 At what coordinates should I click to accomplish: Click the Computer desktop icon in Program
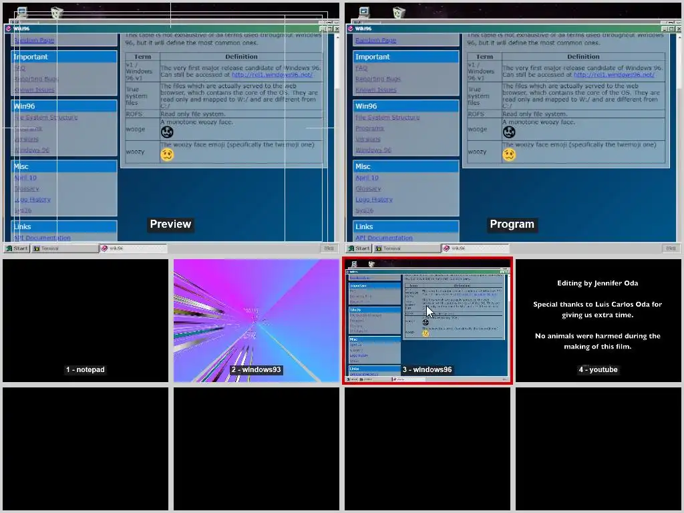point(364,12)
